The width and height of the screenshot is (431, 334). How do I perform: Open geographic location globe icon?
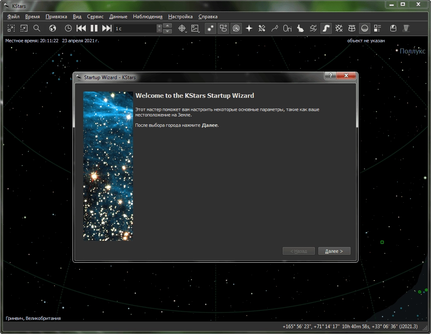pos(53,28)
